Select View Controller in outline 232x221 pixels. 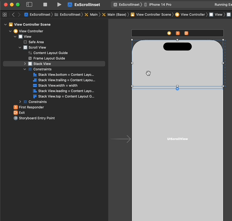[31, 31]
